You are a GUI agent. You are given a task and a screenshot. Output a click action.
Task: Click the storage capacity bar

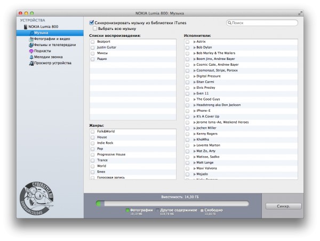pyautogui.click(x=172, y=204)
